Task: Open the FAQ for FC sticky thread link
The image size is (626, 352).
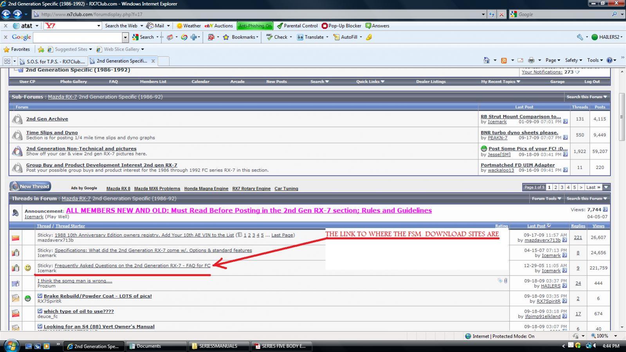Action: pyautogui.click(x=132, y=265)
